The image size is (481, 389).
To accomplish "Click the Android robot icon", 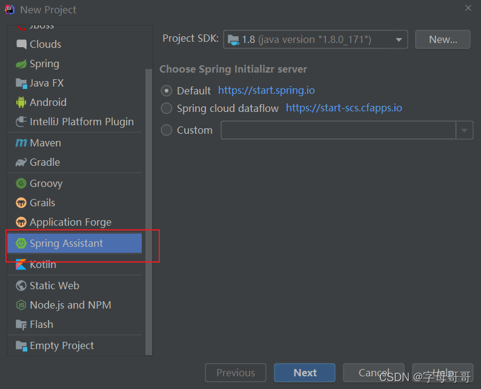I will click(x=21, y=102).
